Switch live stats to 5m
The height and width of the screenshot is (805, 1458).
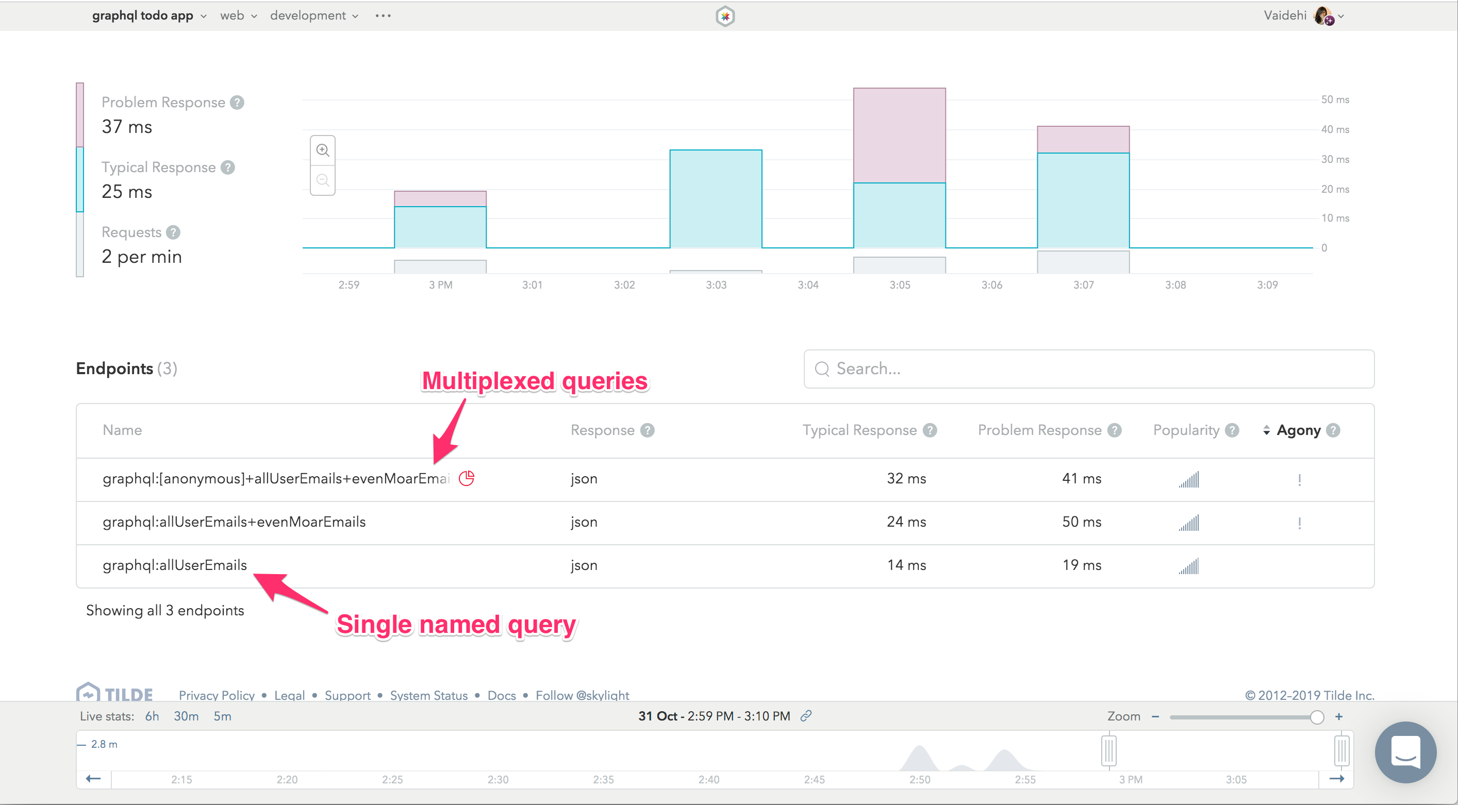222,716
